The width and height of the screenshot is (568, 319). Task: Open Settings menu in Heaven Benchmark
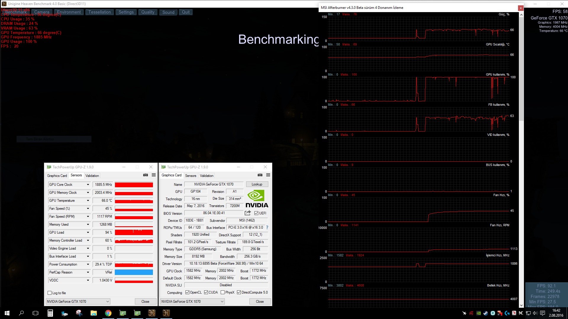126,12
